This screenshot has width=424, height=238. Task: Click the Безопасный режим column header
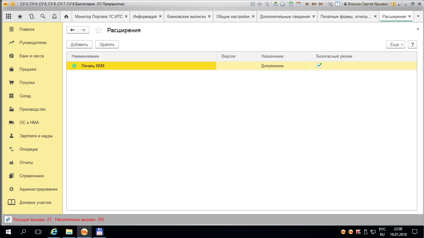click(364, 56)
